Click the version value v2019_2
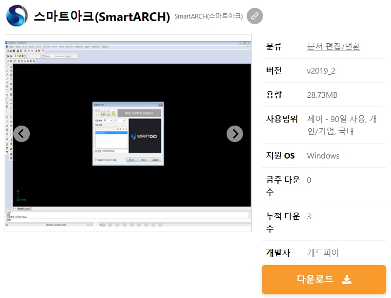The width and height of the screenshot is (391, 298). [321, 71]
